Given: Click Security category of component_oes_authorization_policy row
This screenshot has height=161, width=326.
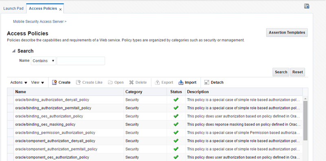Looking at the screenshot, I should (x=132, y=157).
